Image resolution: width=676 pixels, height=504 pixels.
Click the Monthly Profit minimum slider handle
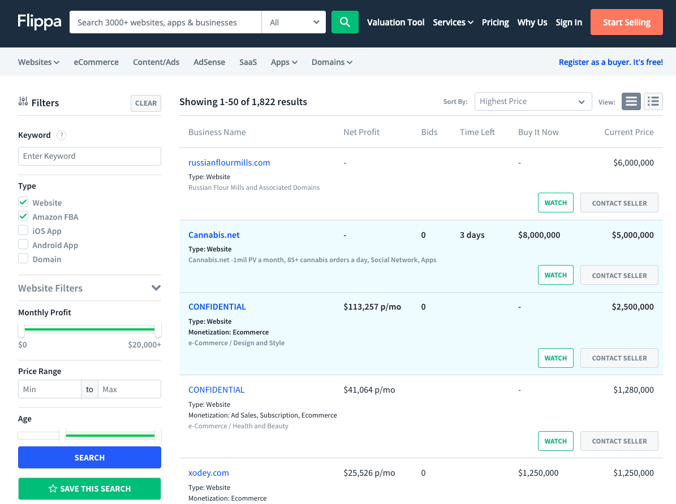click(21, 329)
